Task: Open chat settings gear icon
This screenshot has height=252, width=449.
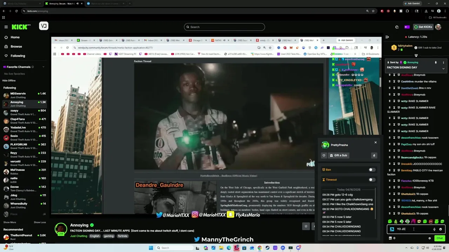Action: [x=429, y=238]
